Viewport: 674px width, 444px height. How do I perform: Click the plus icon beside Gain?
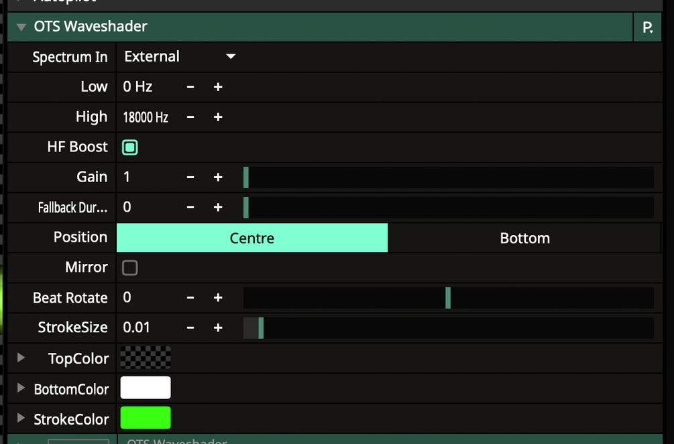point(218,177)
